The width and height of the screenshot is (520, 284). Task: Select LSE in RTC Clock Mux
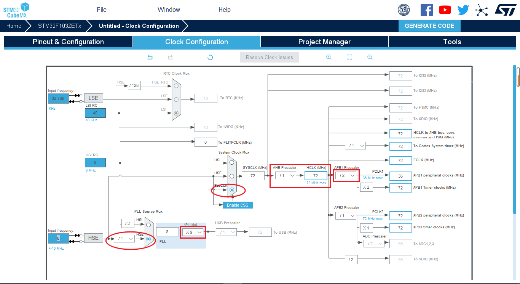[x=176, y=99]
